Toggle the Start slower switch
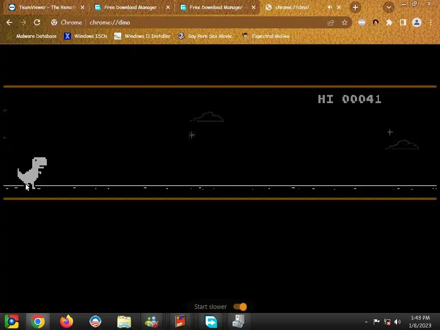440x330 pixels. coord(240,307)
